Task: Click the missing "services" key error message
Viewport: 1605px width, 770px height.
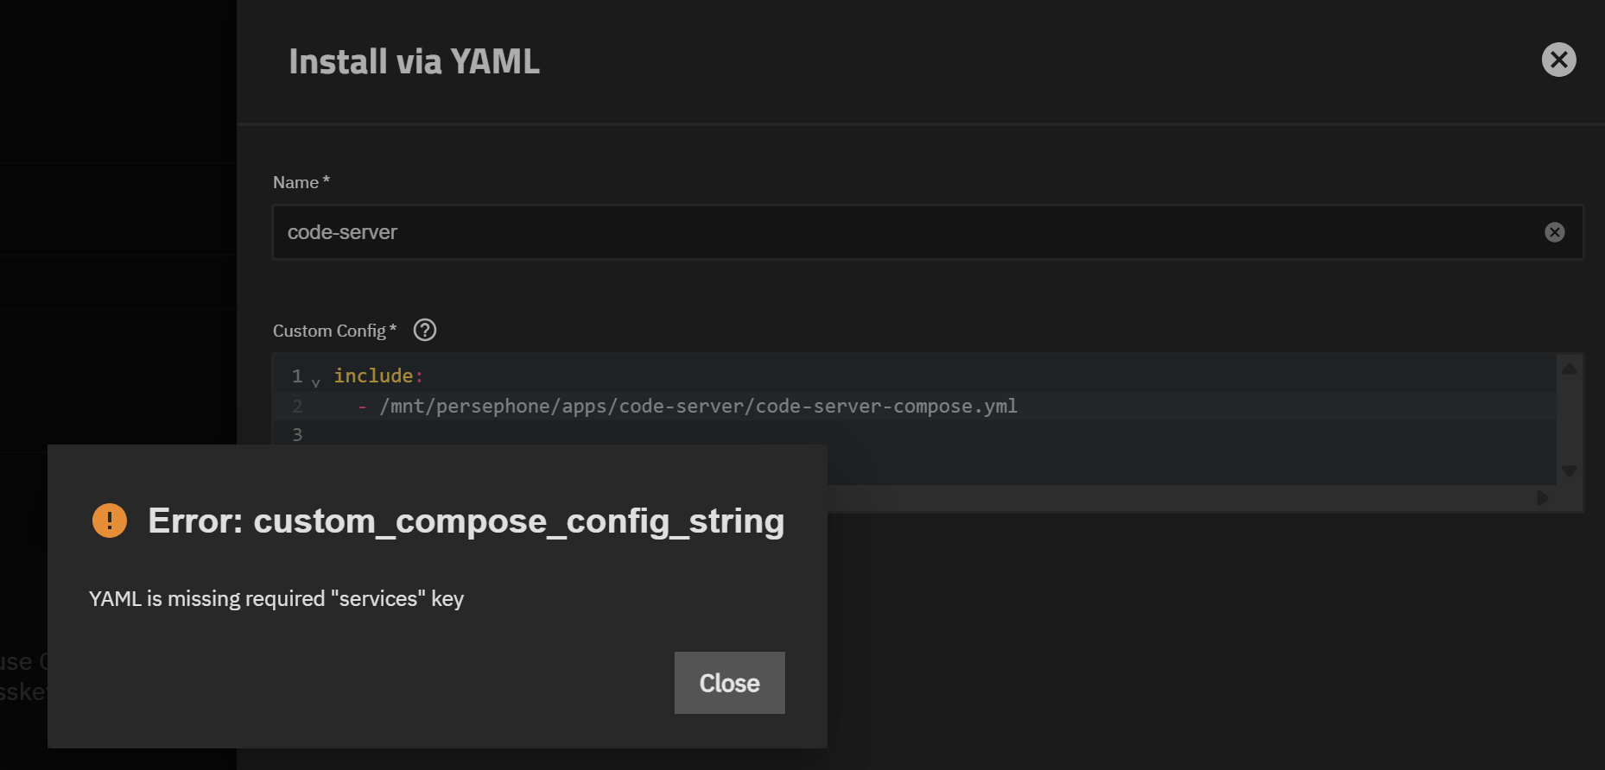Action: [276, 598]
